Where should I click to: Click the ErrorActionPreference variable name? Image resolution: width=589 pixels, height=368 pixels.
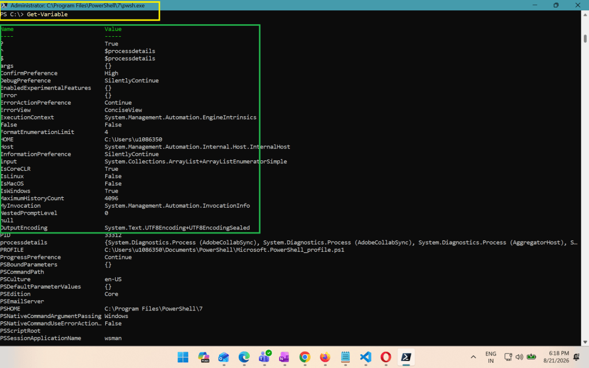tap(36, 102)
